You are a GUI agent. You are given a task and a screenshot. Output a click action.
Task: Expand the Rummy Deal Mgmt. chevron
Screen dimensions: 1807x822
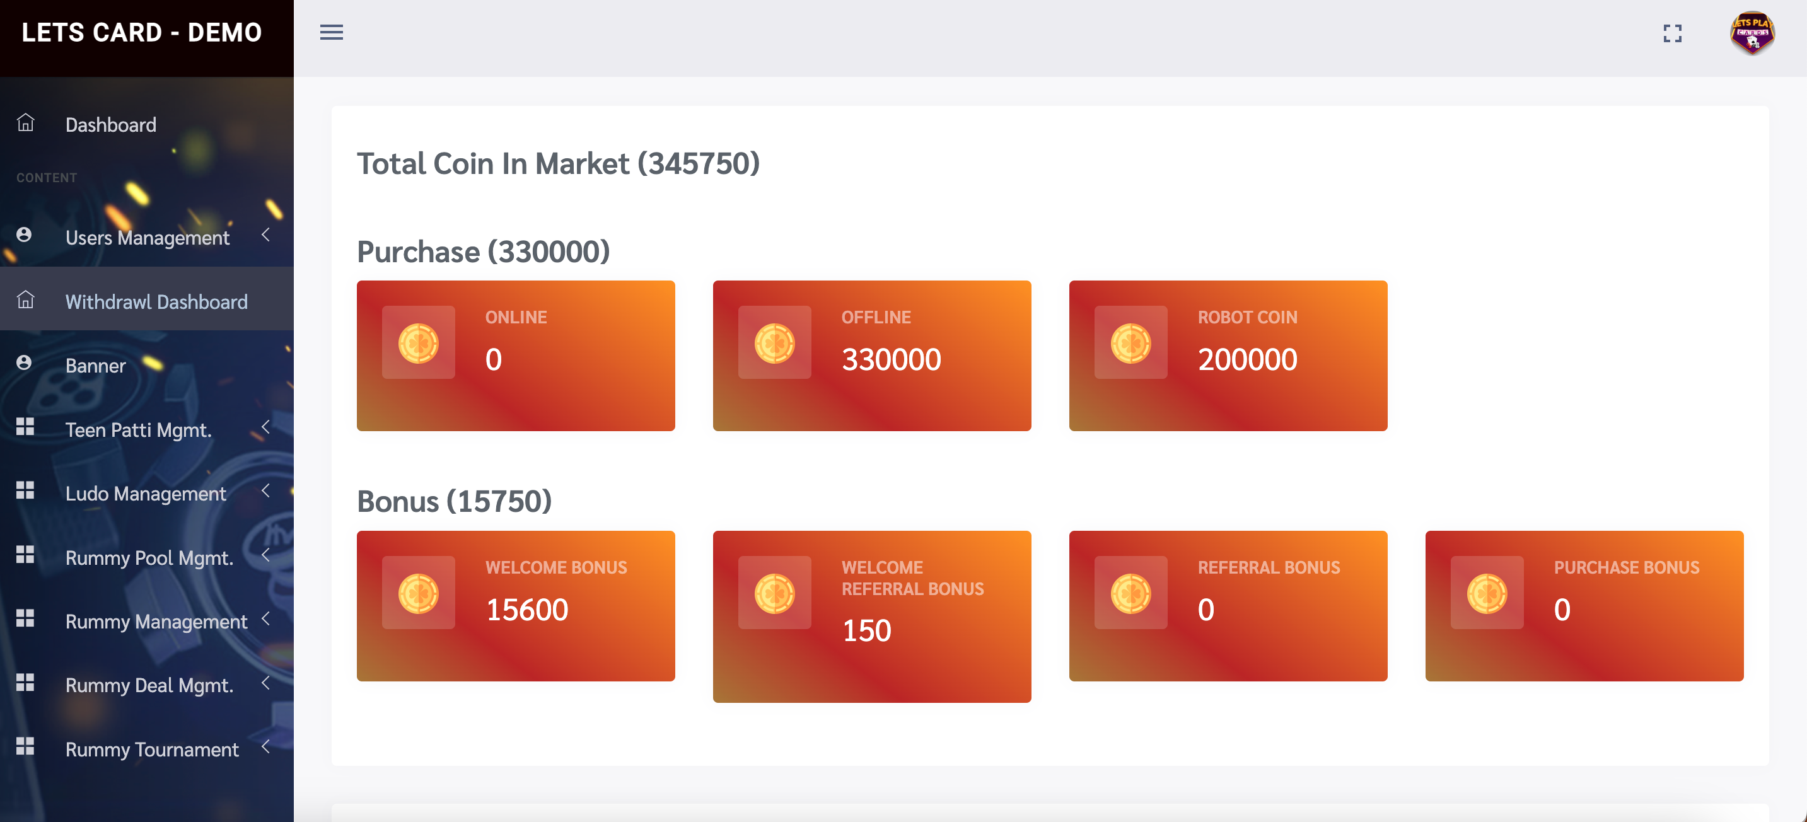click(x=266, y=683)
